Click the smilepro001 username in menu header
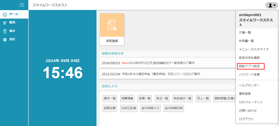 [x=250, y=15]
